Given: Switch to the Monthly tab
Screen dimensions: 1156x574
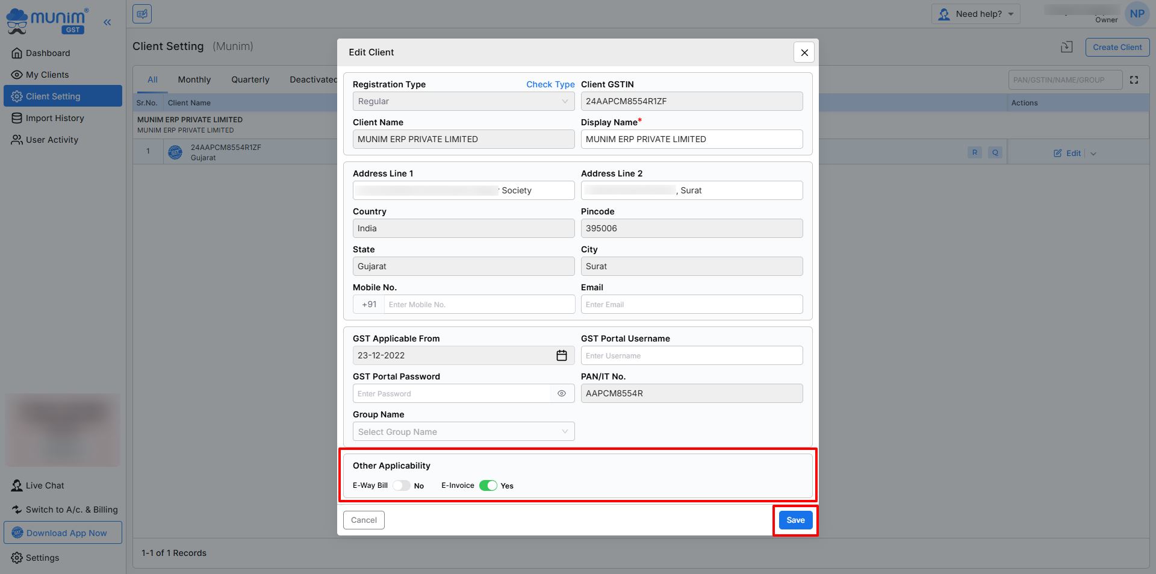Looking at the screenshot, I should point(194,80).
